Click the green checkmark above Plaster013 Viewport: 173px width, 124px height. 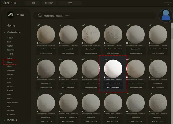38,59
